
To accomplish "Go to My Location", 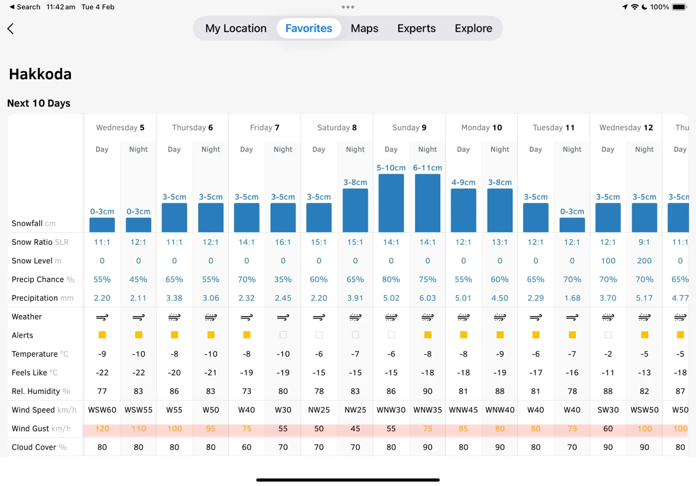I will pyautogui.click(x=235, y=28).
